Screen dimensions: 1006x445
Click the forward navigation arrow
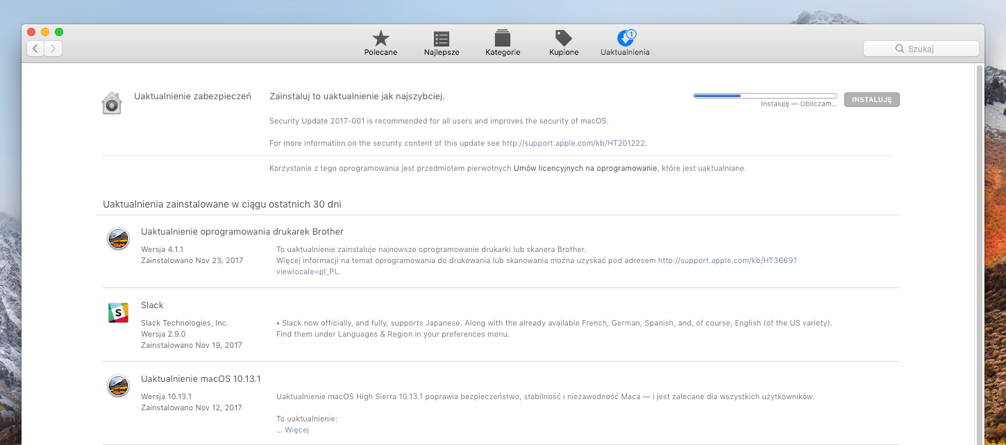[53, 49]
